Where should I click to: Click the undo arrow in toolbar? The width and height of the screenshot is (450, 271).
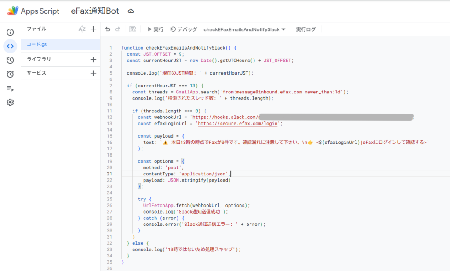[x=108, y=29]
